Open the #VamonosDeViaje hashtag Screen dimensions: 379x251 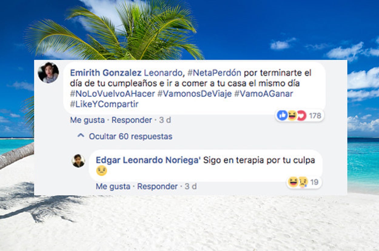[x=194, y=94]
